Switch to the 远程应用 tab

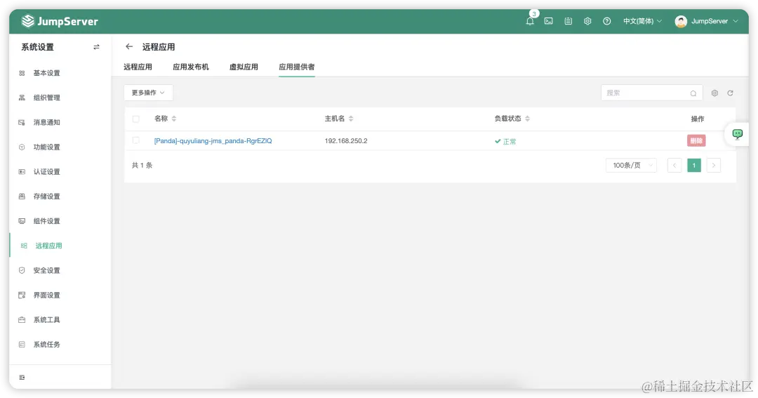138,67
